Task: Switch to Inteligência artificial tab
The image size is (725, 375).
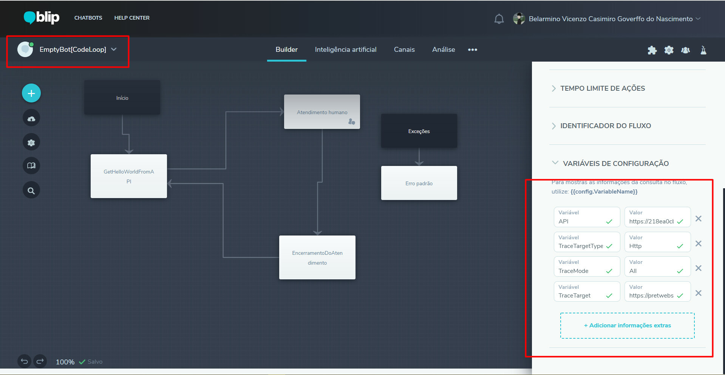Action: click(346, 50)
